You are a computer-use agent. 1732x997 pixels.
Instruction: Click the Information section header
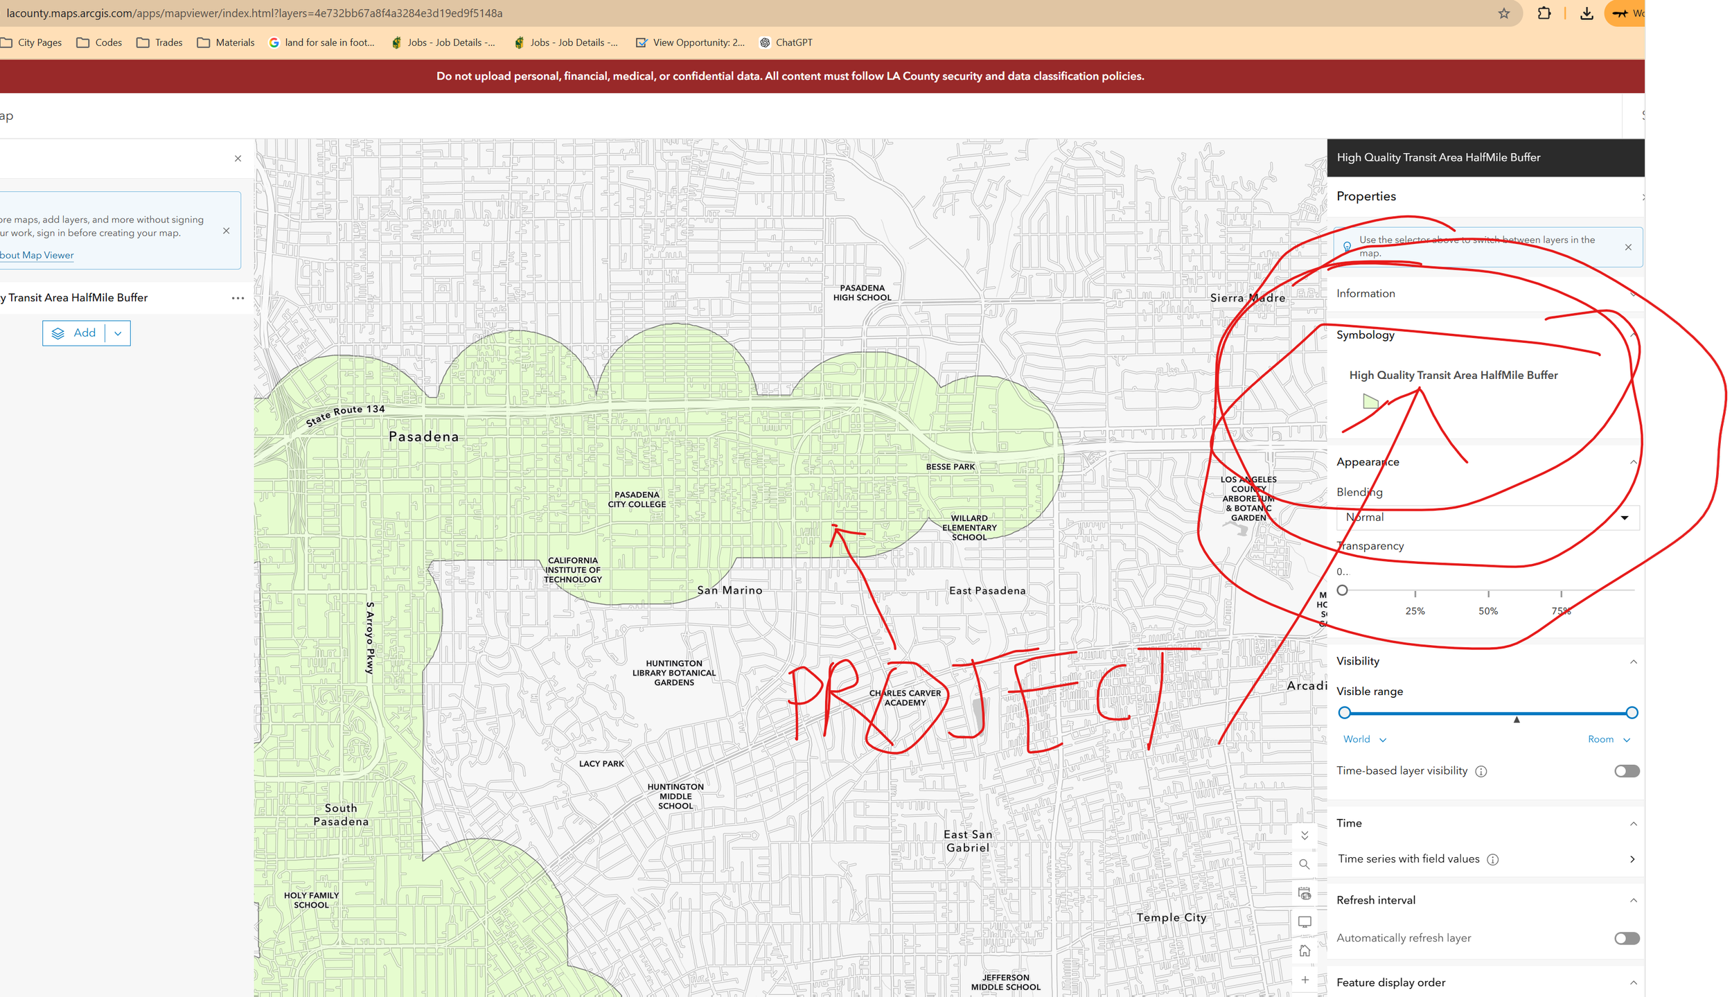click(1485, 294)
